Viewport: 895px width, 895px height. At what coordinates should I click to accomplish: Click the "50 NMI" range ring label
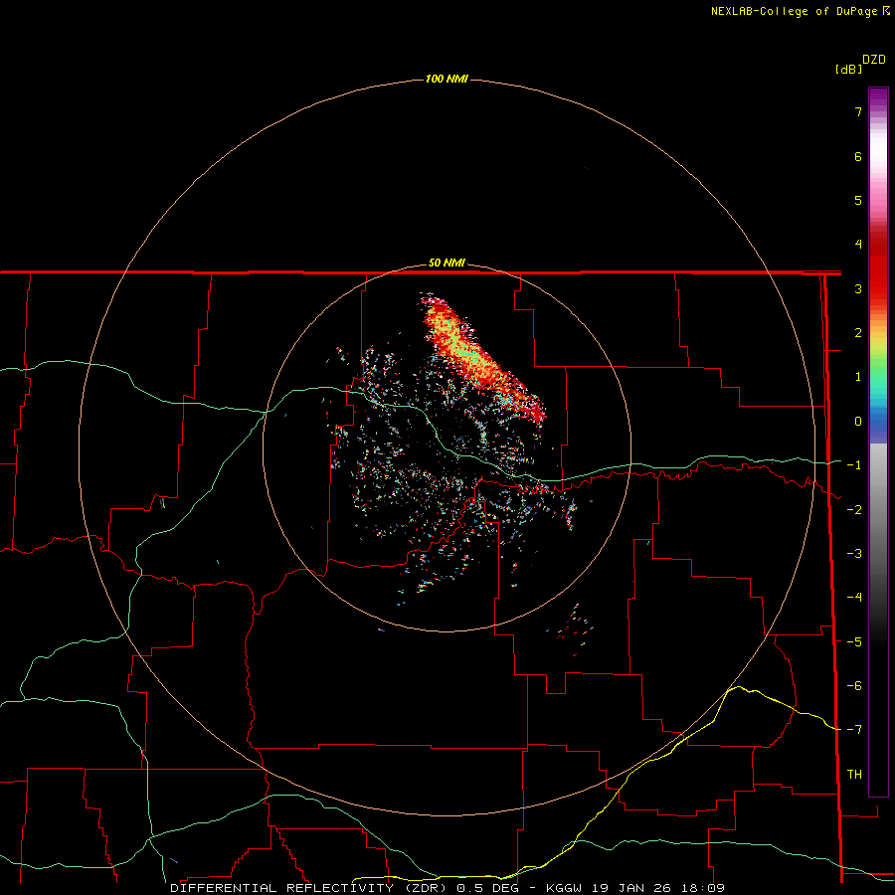447,264
